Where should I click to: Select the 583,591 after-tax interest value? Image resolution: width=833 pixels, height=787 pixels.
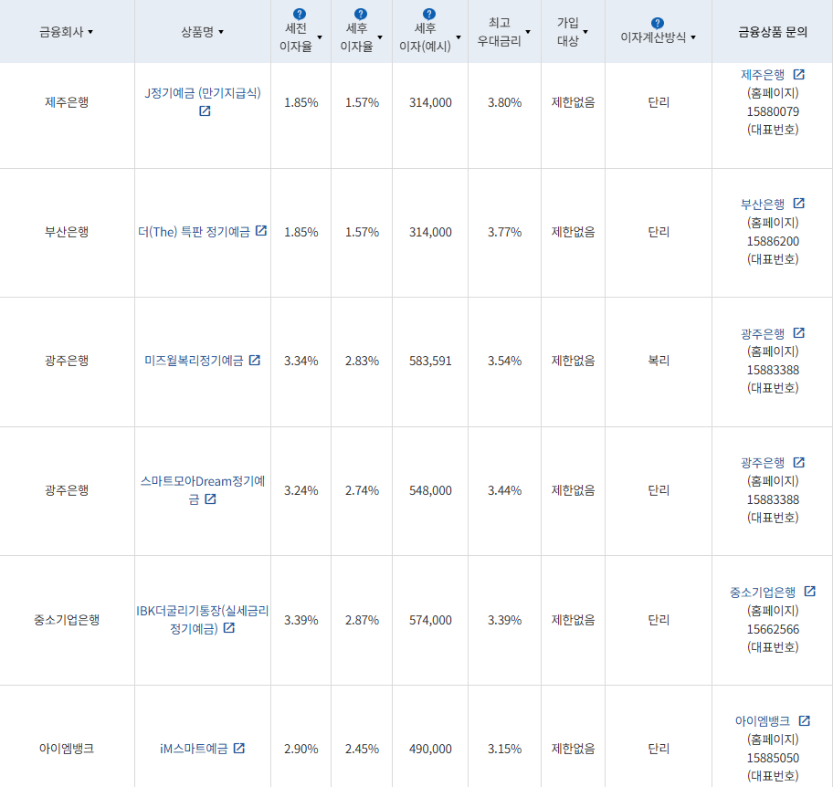point(430,362)
